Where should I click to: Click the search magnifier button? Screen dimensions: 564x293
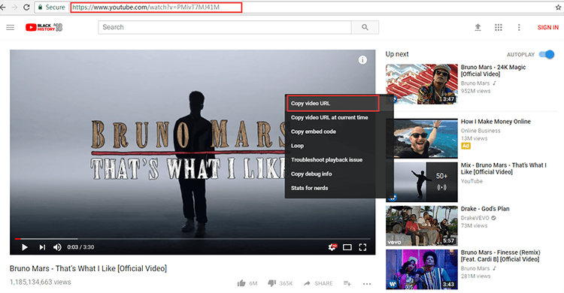365,27
